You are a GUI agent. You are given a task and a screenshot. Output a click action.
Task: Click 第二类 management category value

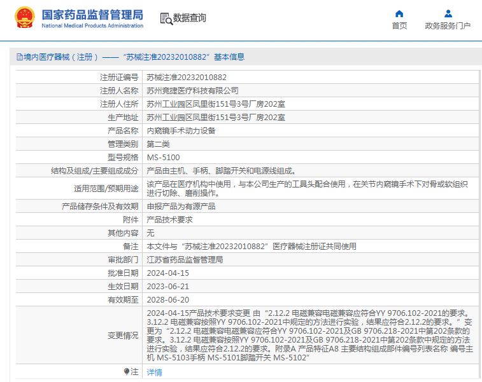pyautogui.click(x=158, y=144)
